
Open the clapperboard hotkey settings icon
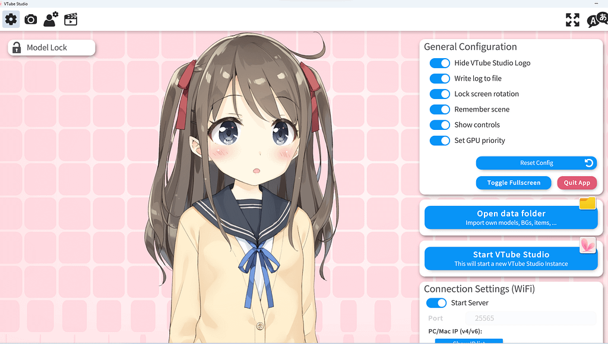[x=71, y=20]
